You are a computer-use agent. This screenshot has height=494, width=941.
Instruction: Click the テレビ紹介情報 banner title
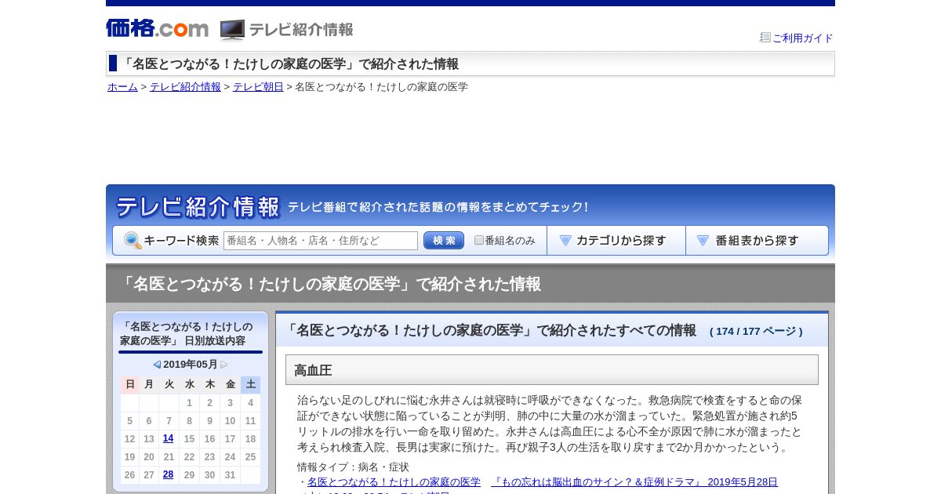pyautogui.click(x=198, y=207)
